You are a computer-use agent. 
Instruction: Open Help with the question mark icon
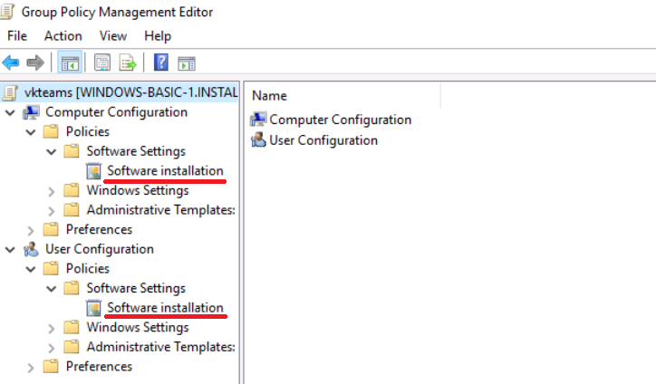tap(161, 62)
